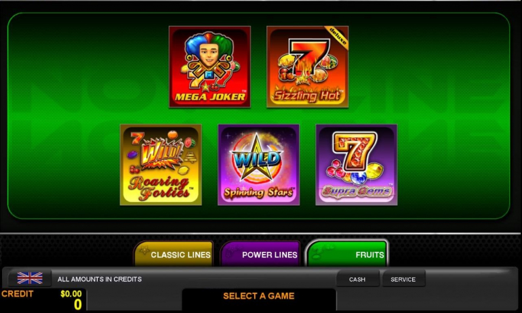
Task: Click the $0.00 credit amount
Action: point(71,294)
